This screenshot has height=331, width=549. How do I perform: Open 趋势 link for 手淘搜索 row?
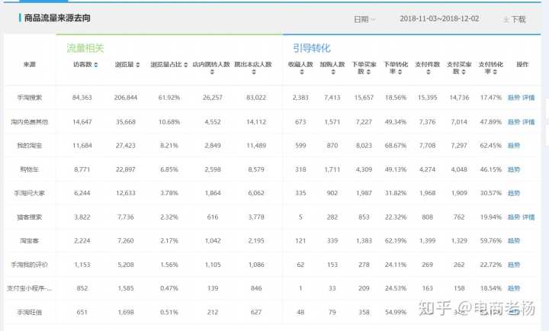pyautogui.click(x=513, y=98)
